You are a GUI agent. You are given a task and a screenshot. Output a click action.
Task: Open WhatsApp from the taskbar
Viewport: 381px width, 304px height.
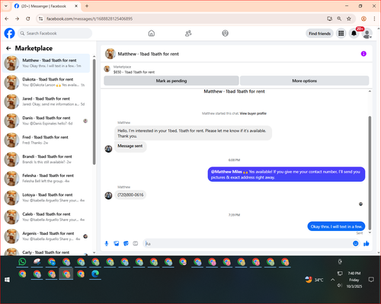coord(22,261)
